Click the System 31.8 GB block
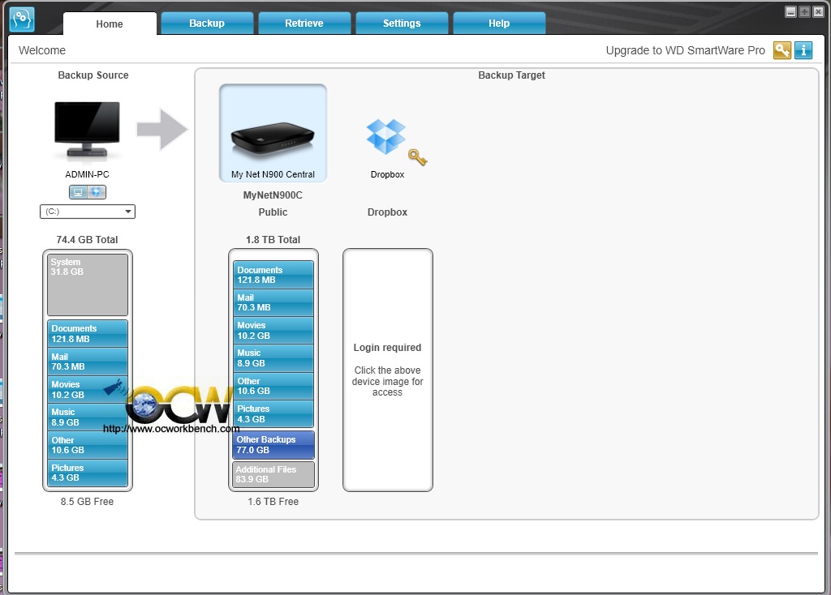Viewport: 831px width, 595px height. pyautogui.click(x=88, y=285)
